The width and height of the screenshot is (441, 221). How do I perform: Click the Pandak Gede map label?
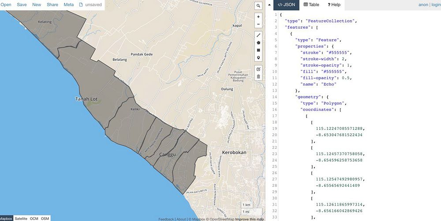(x=142, y=54)
